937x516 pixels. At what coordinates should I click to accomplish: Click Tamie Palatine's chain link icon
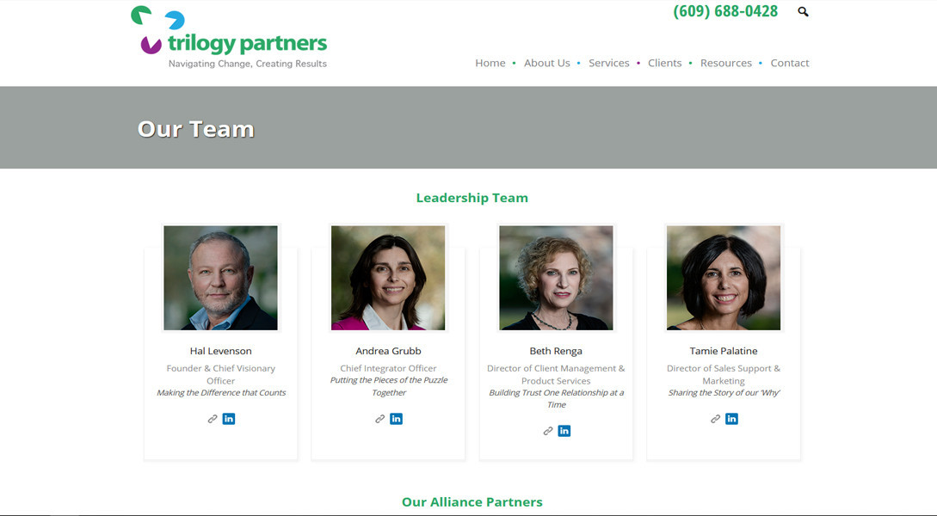click(715, 419)
